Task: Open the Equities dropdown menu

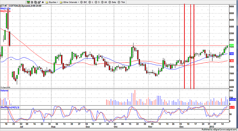Action: tap(51, 2)
